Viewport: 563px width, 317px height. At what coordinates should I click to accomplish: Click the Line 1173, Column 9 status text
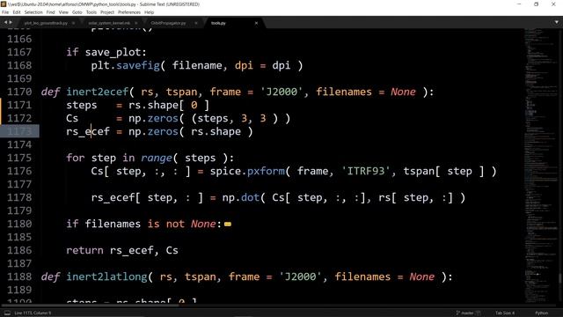pyautogui.click(x=33, y=313)
